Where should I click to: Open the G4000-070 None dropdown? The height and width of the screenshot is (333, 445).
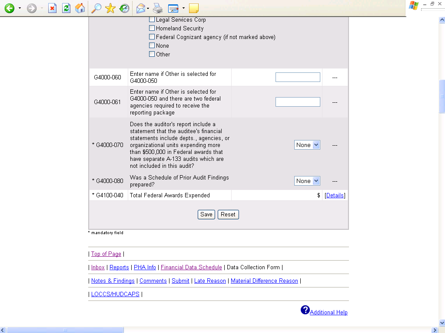coord(307,145)
